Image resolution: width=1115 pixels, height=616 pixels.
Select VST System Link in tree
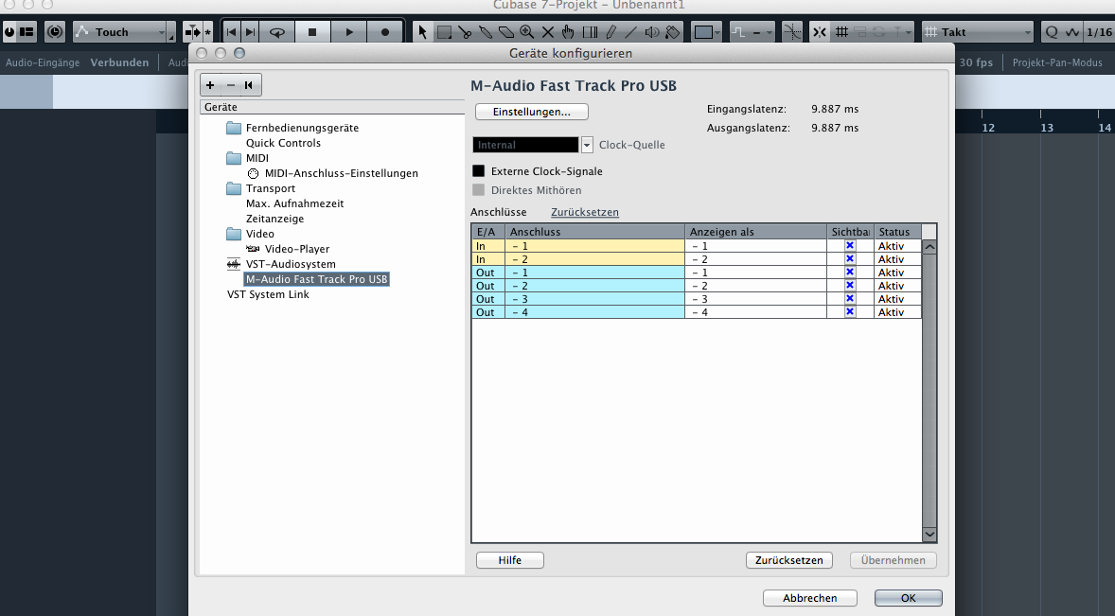coord(268,294)
